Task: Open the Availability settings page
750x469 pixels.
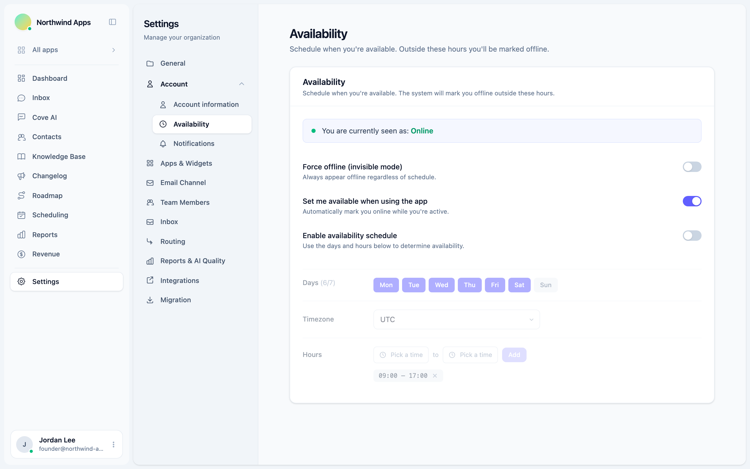Action: click(202, 124)
